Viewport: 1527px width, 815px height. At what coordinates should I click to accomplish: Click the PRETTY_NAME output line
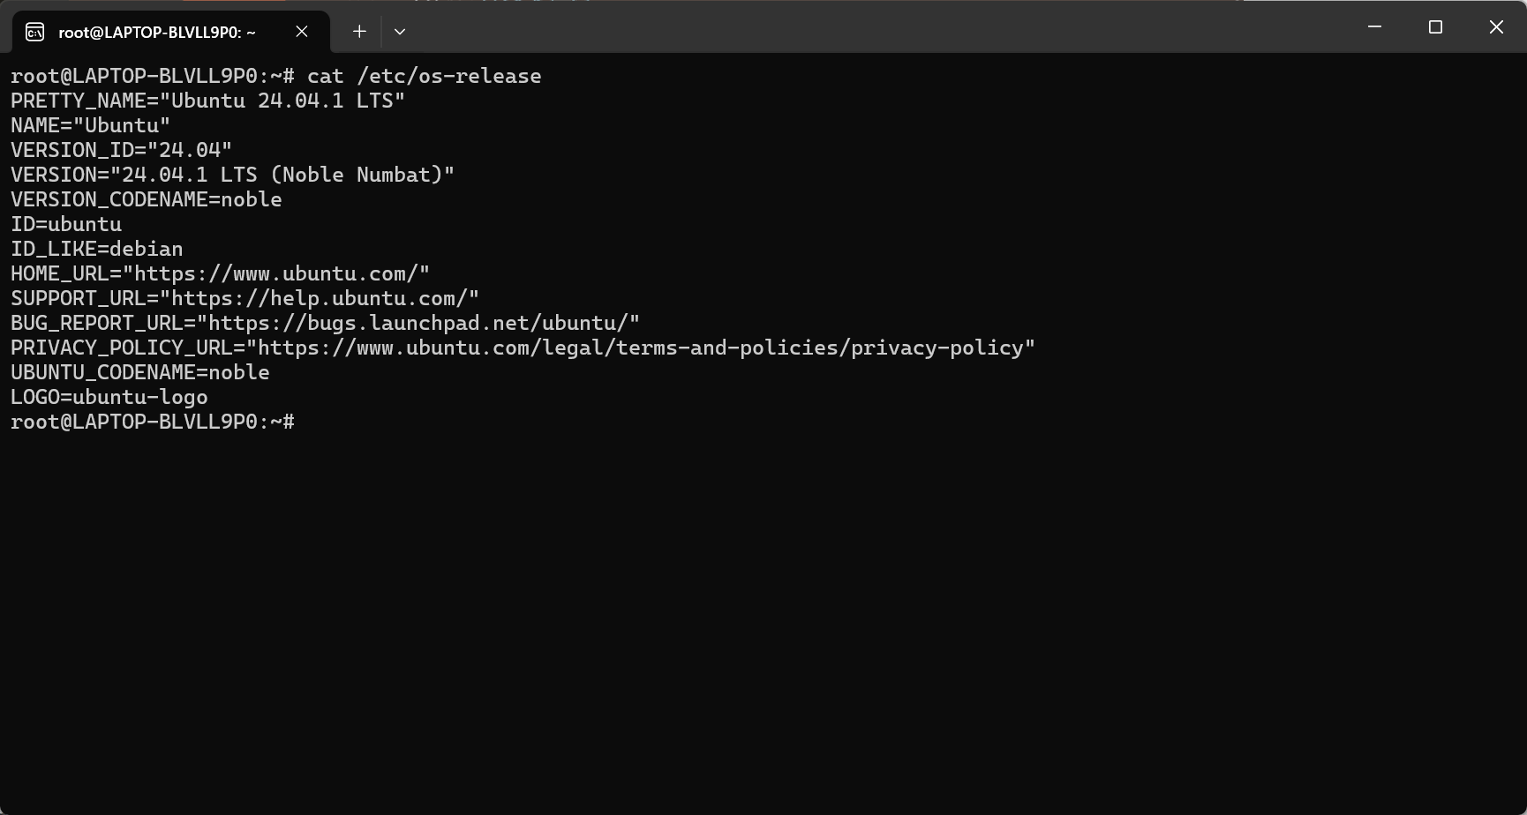(x=207, y=101)
